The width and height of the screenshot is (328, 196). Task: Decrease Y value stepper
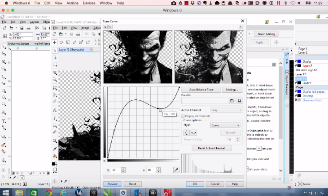tap(158, 171)
